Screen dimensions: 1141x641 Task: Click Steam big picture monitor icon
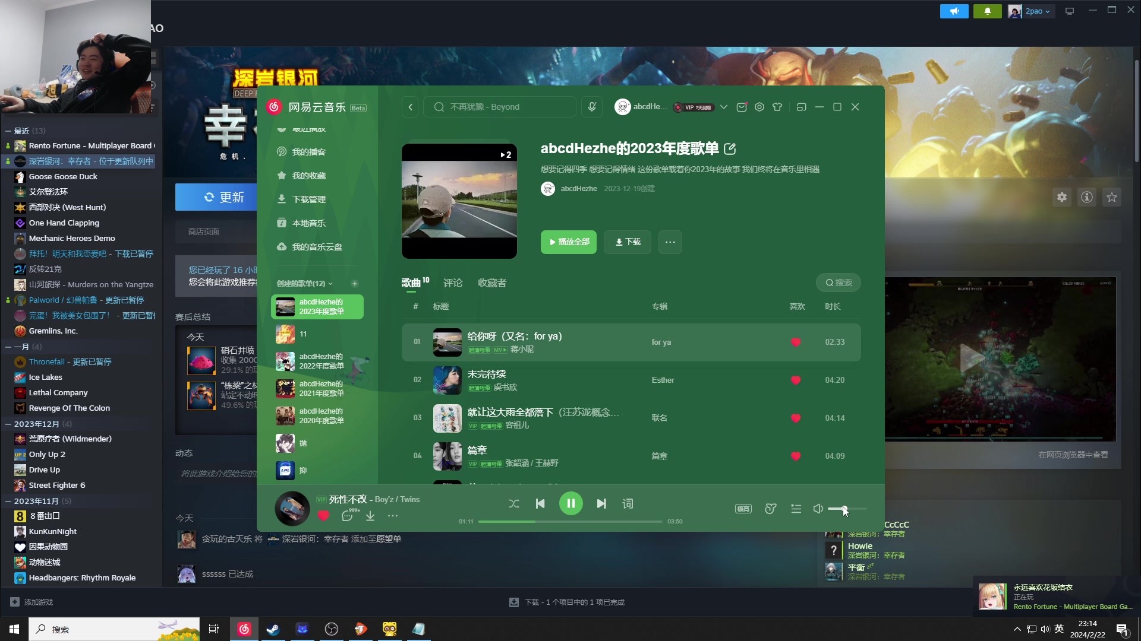tap(1070, 11)
